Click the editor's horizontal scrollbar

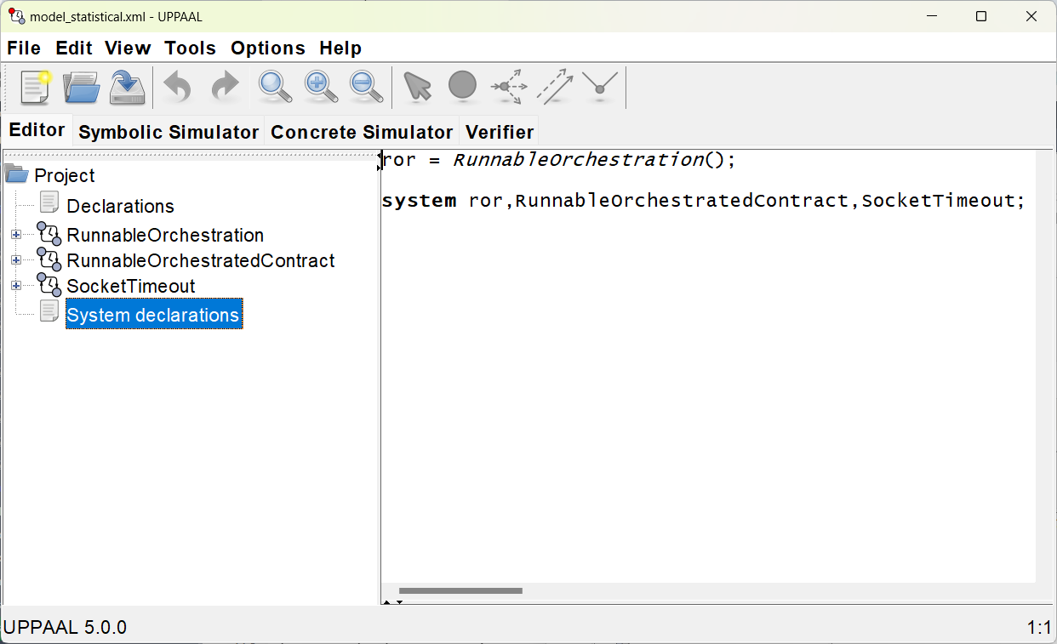click(460, 590)
